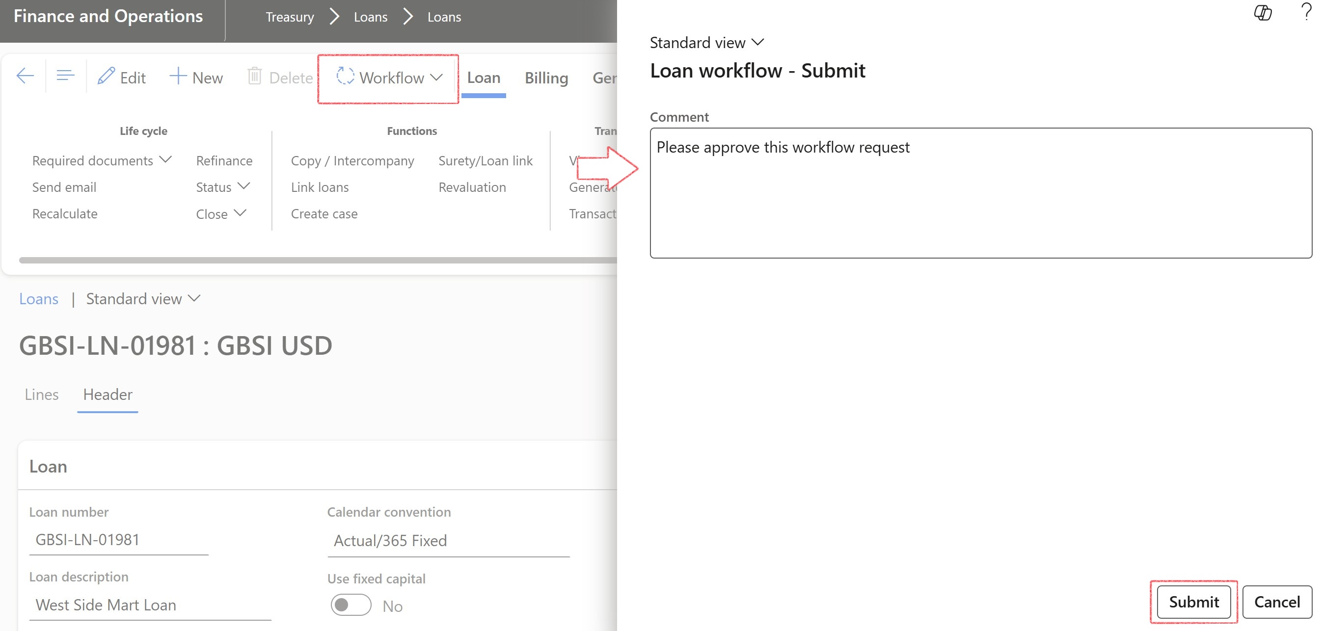Expand Standard view dropdown under ribbon

click(143, 298)
